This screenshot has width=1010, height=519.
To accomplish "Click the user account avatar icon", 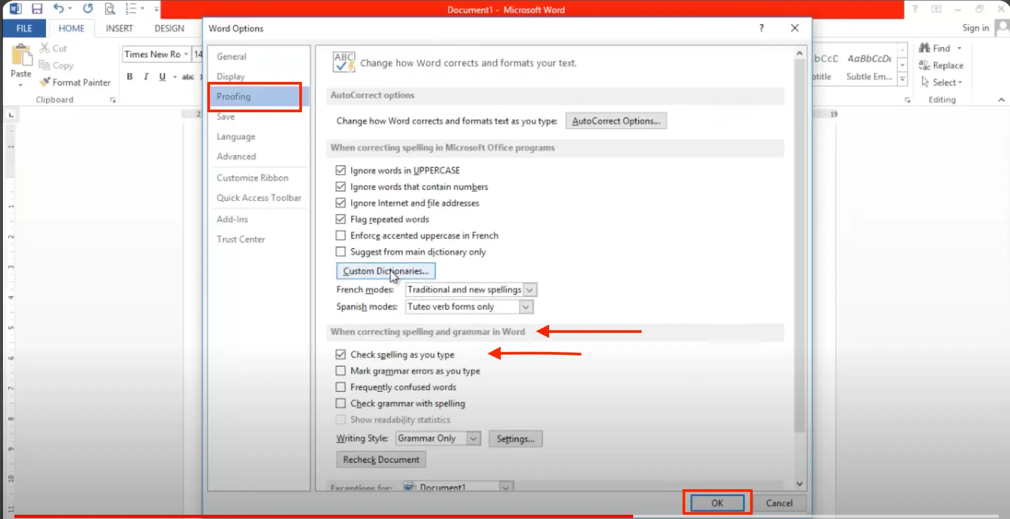I will 1002,28.
